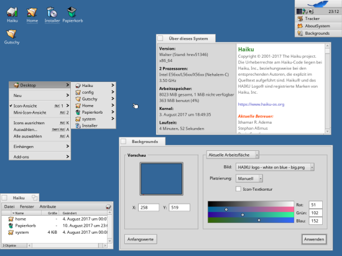The image size is (342, 256).
Task: Click Tracker icon in the Deskbar
Action: [300, 19]
